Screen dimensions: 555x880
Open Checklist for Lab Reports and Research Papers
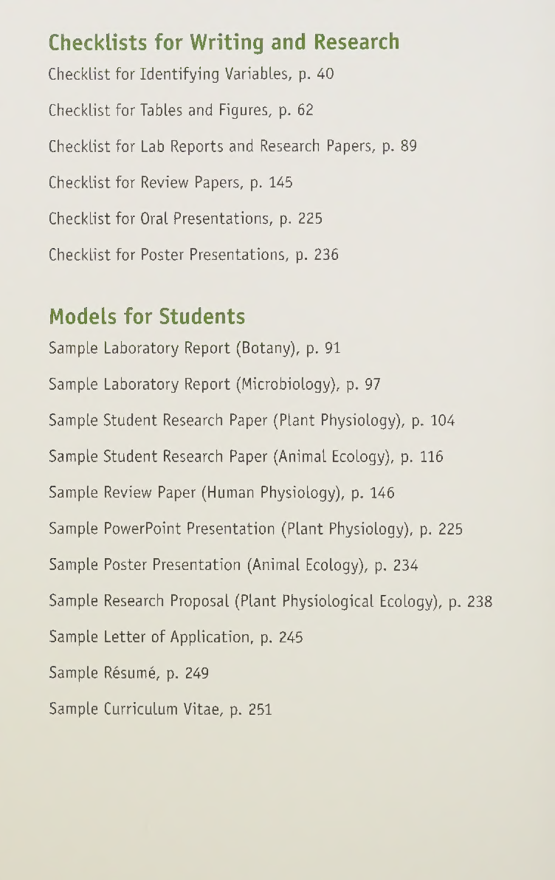coord(233,146)
